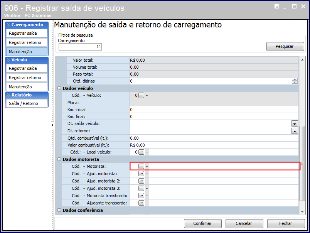Open lookup button for Local veículo

coord(141,152)
